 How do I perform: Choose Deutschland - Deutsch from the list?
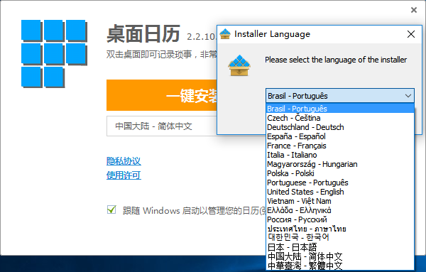pyautogui.click(x=340, y=127)
